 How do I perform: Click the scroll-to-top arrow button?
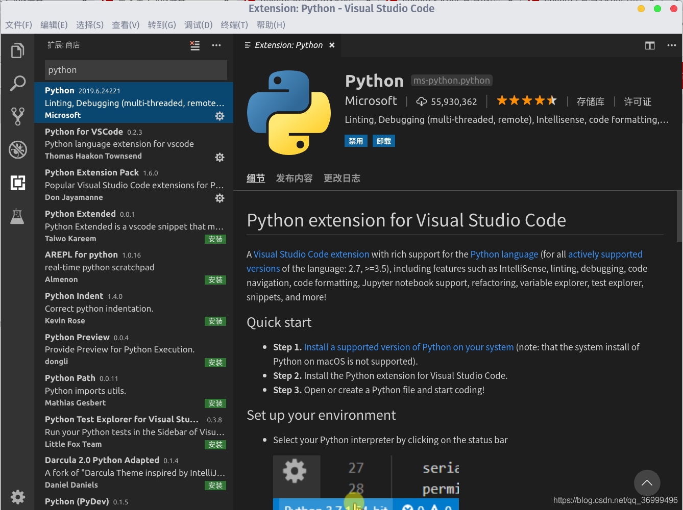[647, 483]
